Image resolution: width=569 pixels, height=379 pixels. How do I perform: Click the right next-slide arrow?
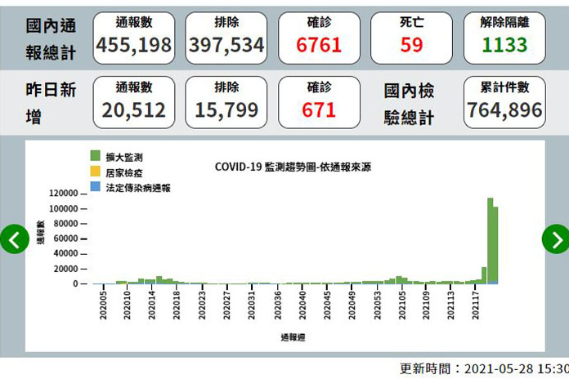(555, 239)
